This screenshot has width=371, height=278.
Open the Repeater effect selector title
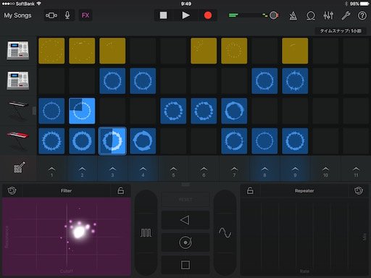tap(304, 190)
